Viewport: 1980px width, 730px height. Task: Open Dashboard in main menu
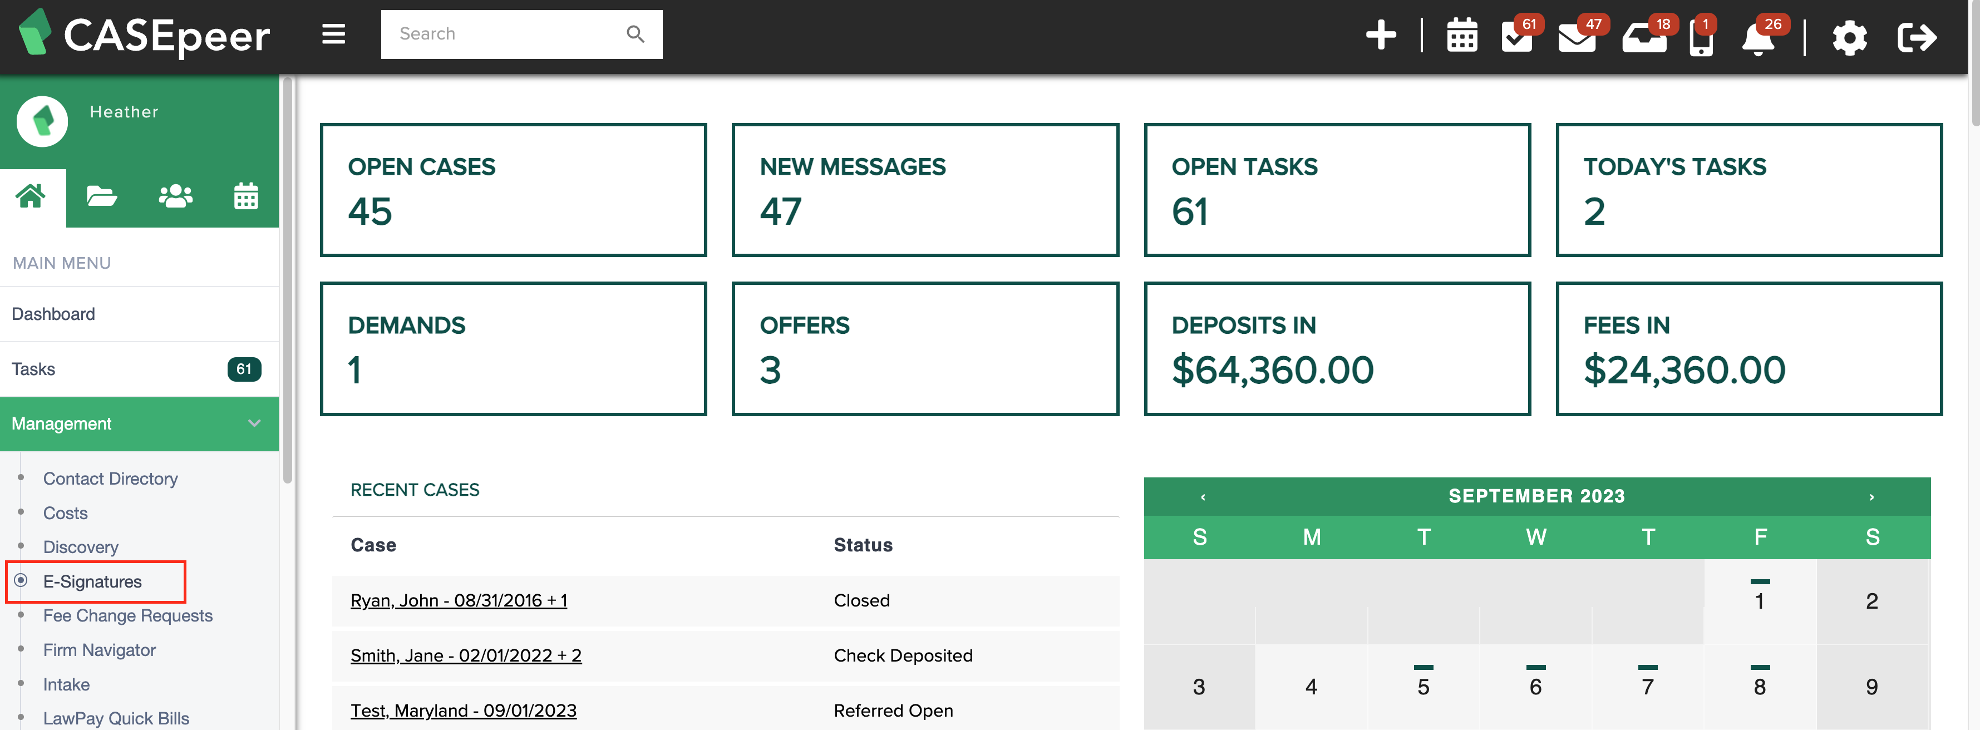(139, 314)
